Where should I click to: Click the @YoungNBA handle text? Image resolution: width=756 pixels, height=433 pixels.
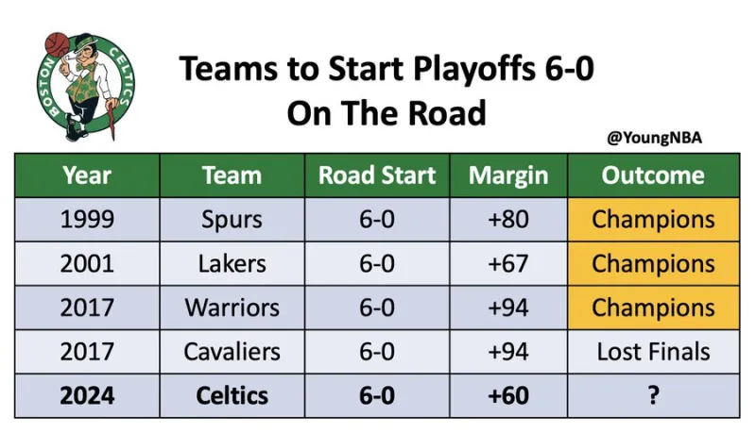pyautogui.click(x=654, y=138)
